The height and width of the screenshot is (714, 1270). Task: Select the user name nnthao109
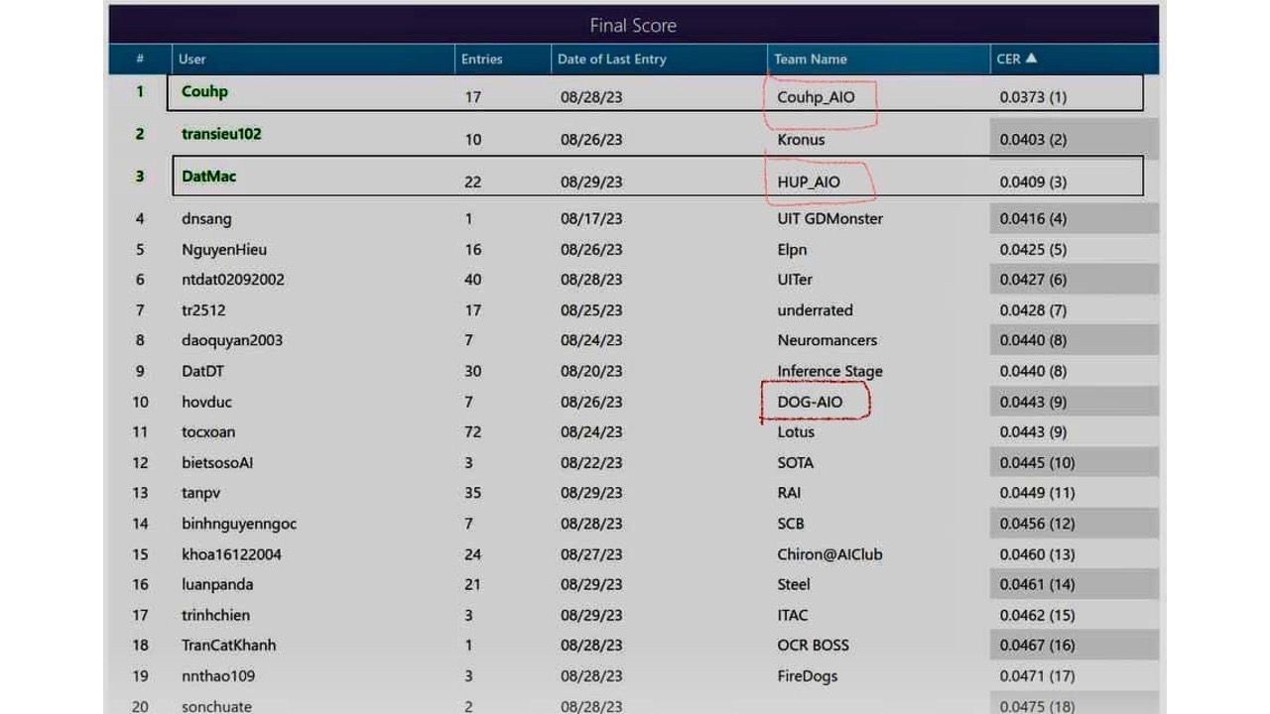[218, 676]
